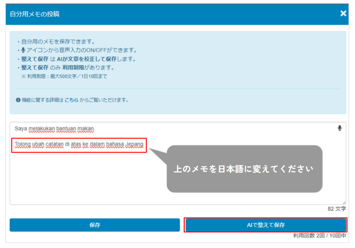This screenshot has height=248, width=355.
Task: Close the 自分用メモの投稿 dialog with X
Action: tap(343, 14)
